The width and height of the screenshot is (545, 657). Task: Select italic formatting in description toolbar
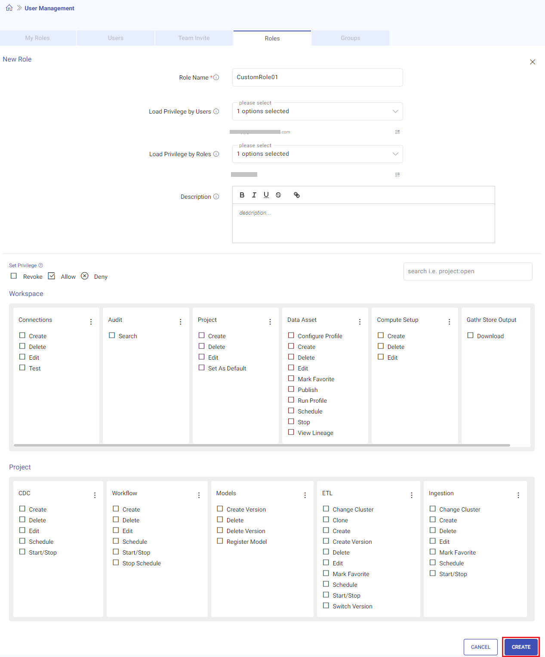[254, 195]
